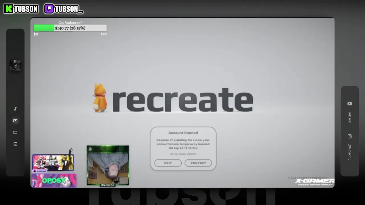Click the TUBSON_ Twitch channel name
This screenshot has height=205, width=365.
tap(69, 9)
